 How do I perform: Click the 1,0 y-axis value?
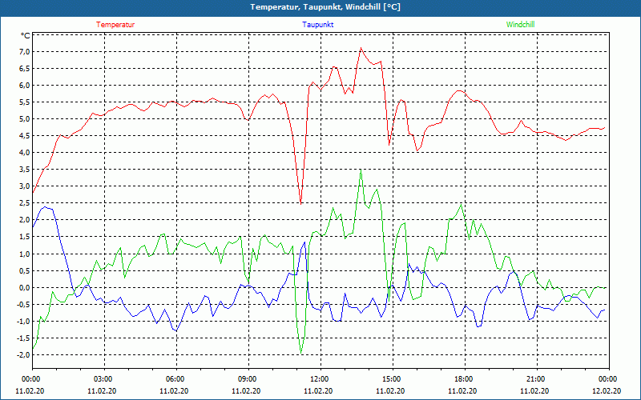tap(24, 254)
